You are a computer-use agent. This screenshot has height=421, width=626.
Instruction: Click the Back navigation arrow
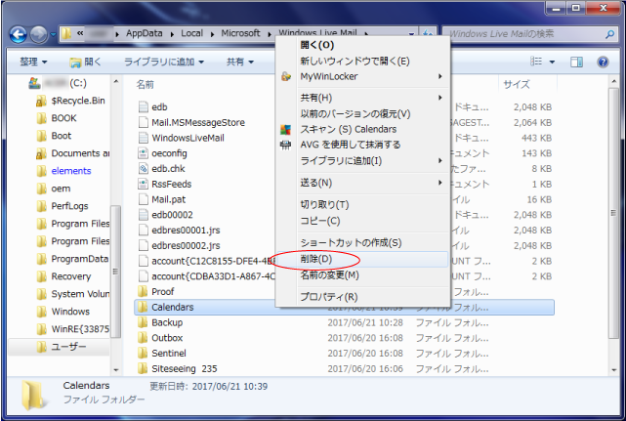[19, 35]
